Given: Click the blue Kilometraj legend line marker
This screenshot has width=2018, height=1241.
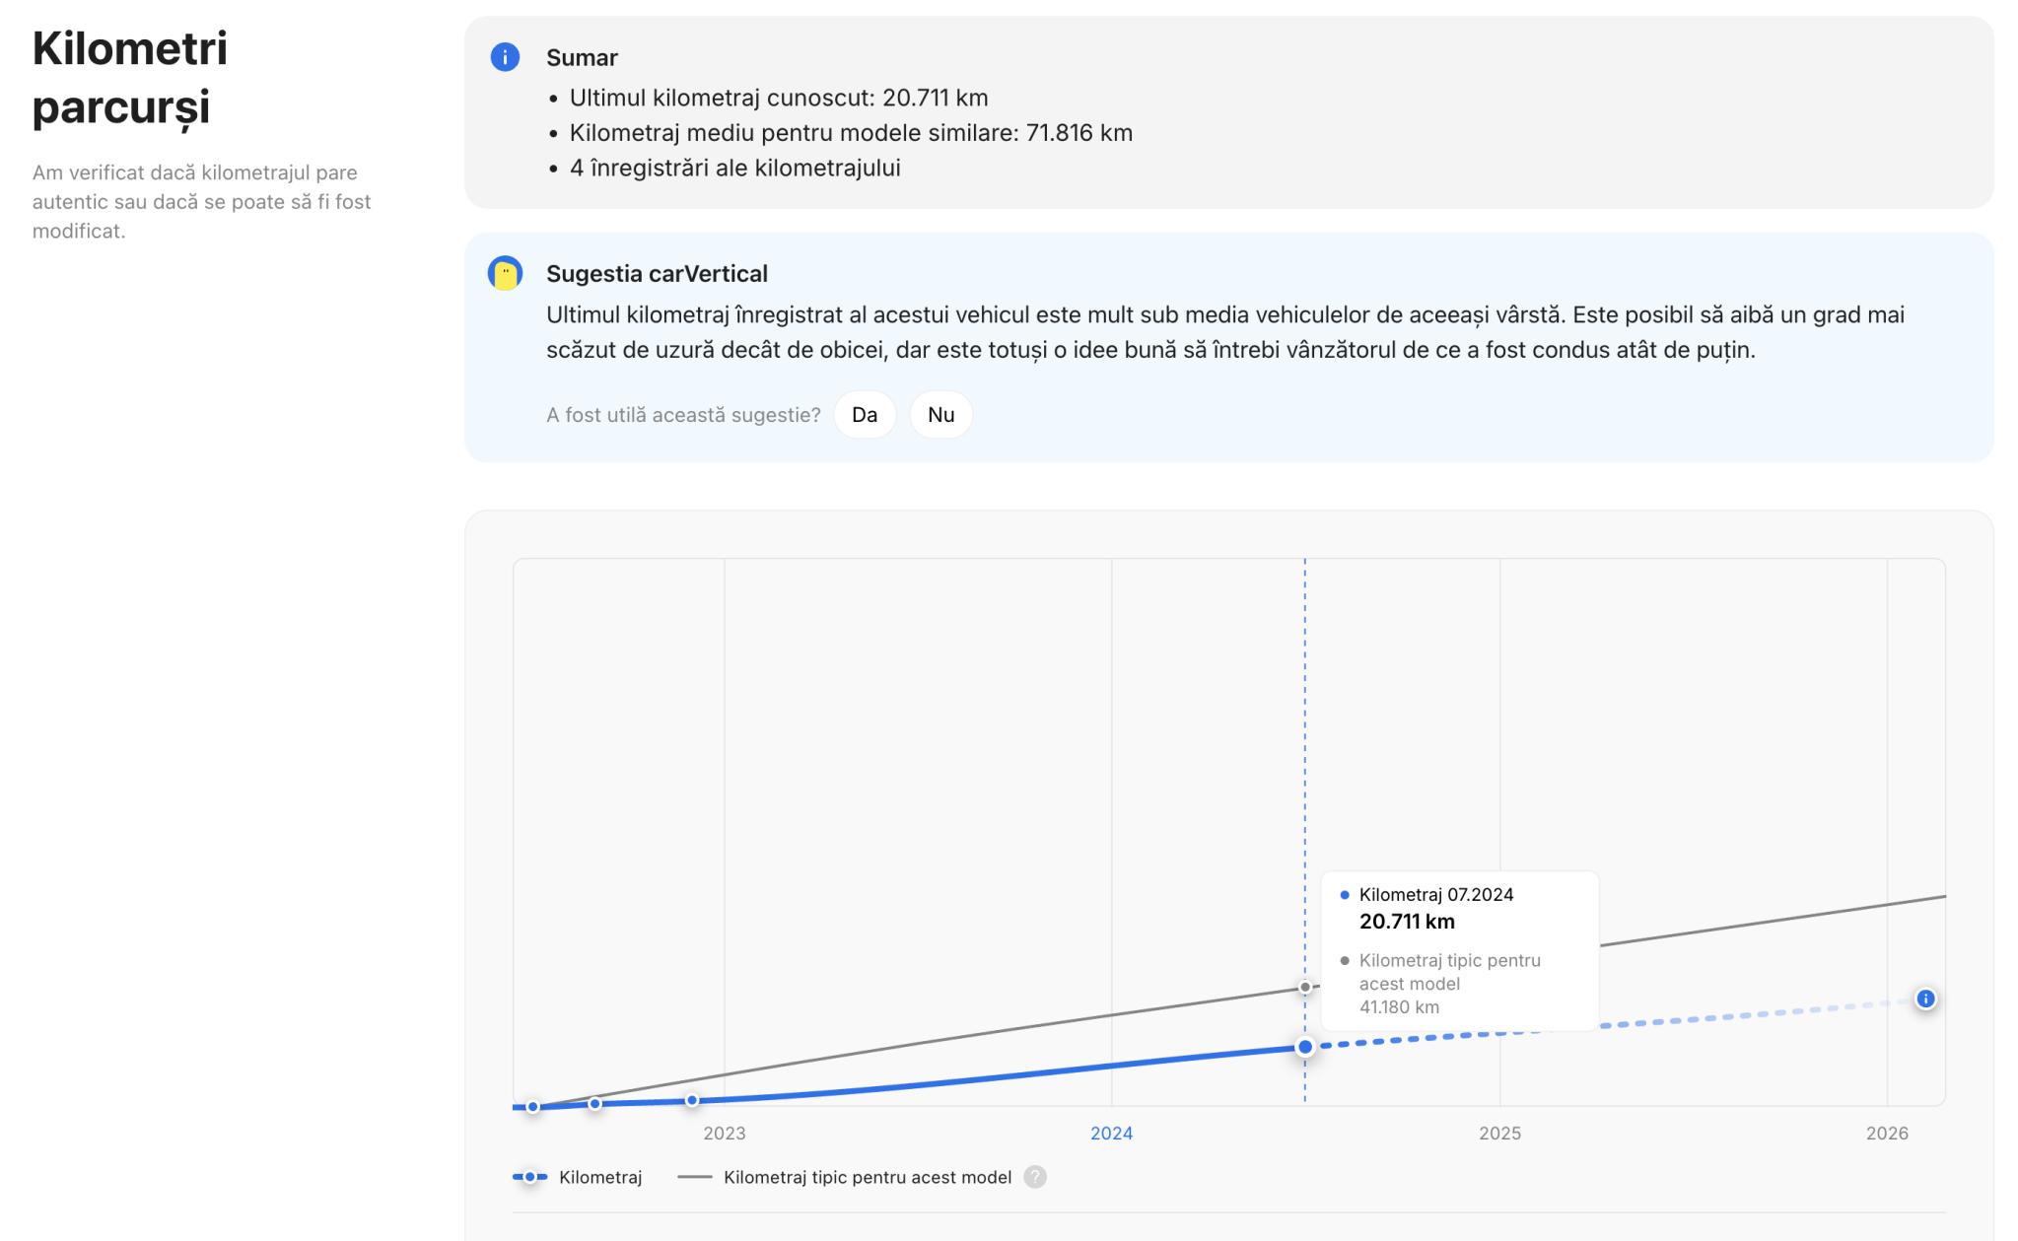Looking at the screenshot, I should click(529, 1177).
